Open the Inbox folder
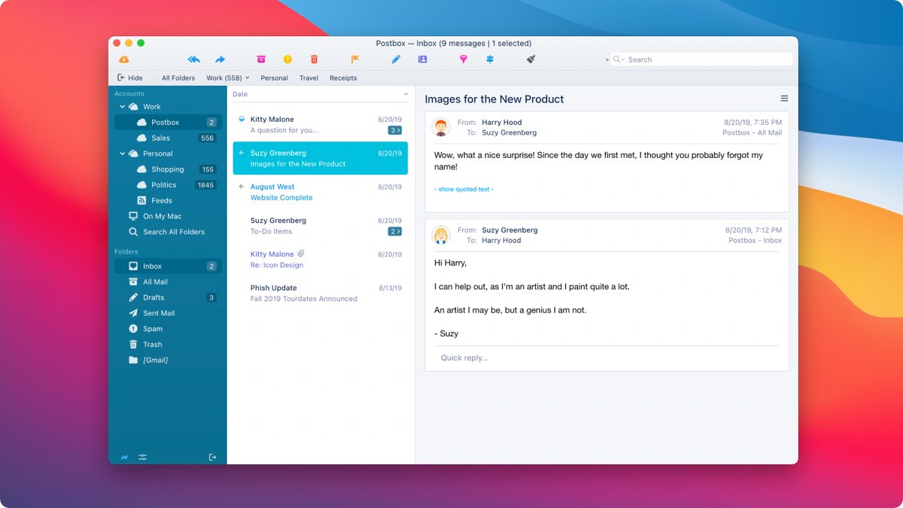The height and width of the screenshot is (508, 903). pyautogui.click(x=168, y=266)
